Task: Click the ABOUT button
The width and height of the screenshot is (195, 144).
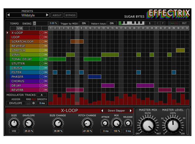Action: (57, 15)
